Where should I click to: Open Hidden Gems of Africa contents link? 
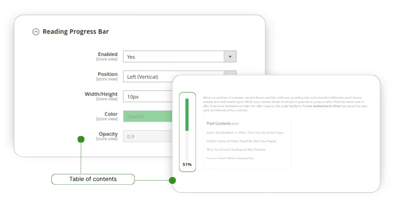(241, 141)
